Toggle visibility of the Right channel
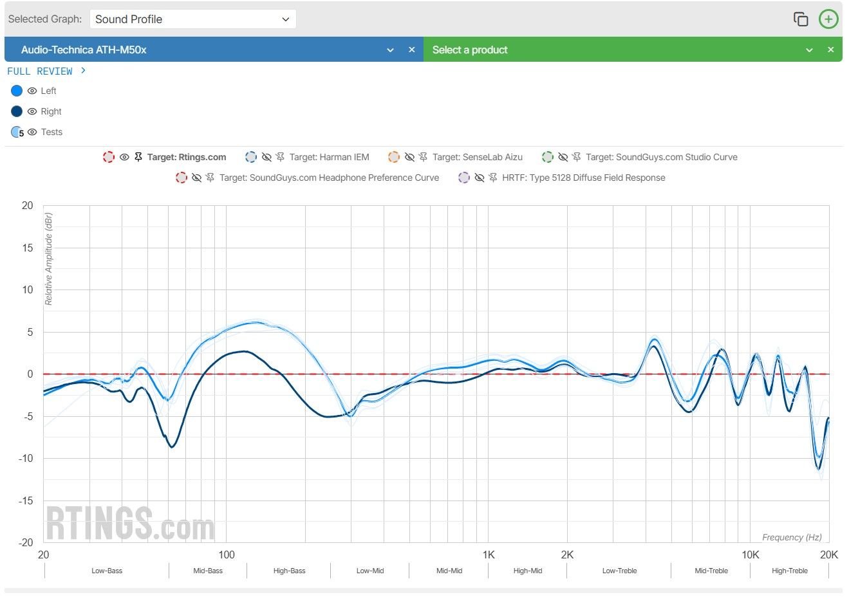The width and height of the screenshot is (849, 597). click(32, 111)
